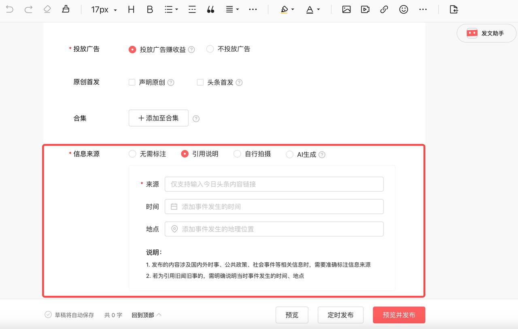Click the 来源 source link input field
The width and height of the screenshot is (518, 329).
pyautogui.click(x=274, y=184)
